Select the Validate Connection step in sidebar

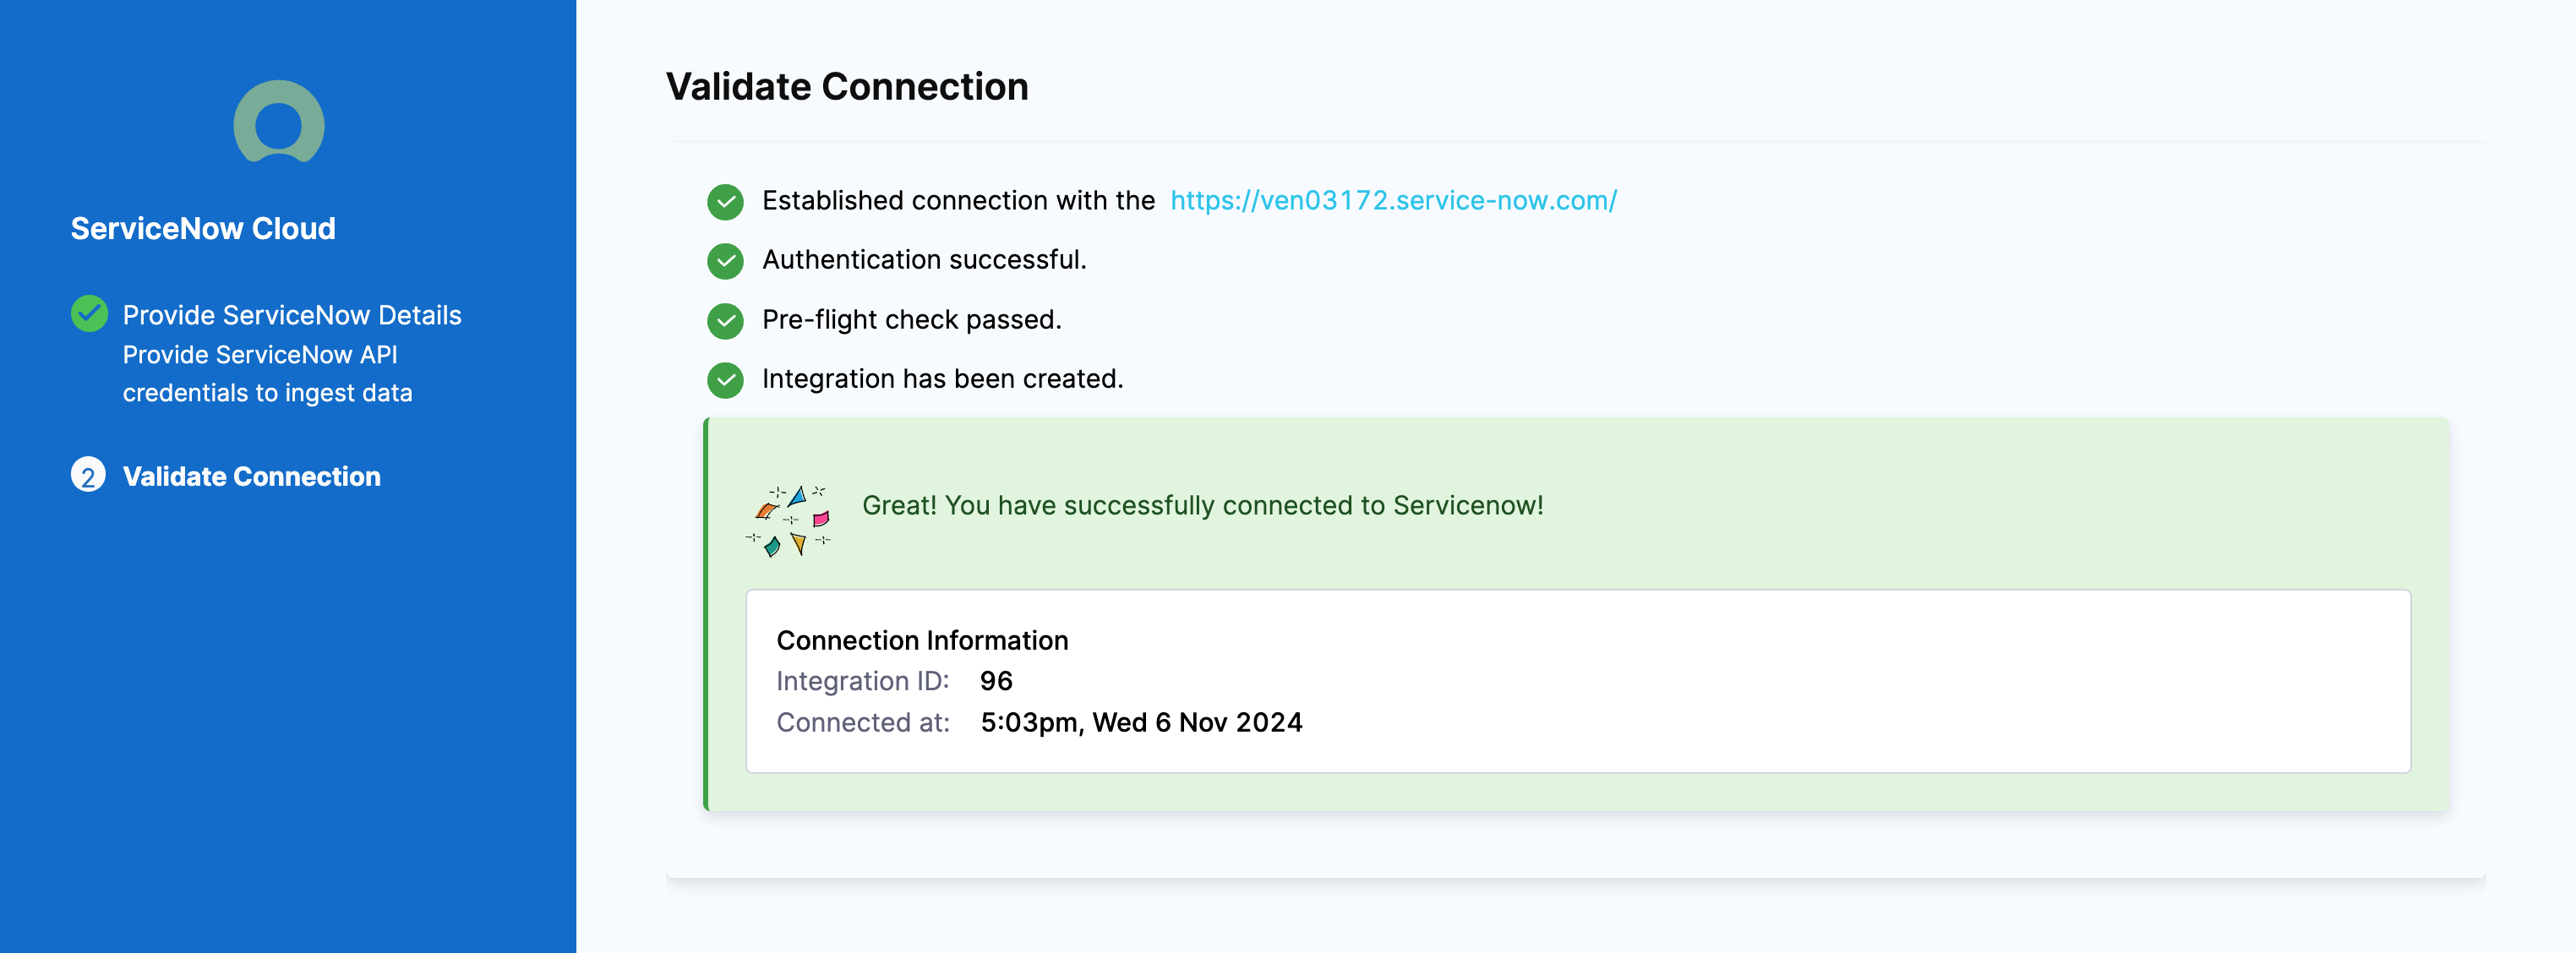coord(251,477)
